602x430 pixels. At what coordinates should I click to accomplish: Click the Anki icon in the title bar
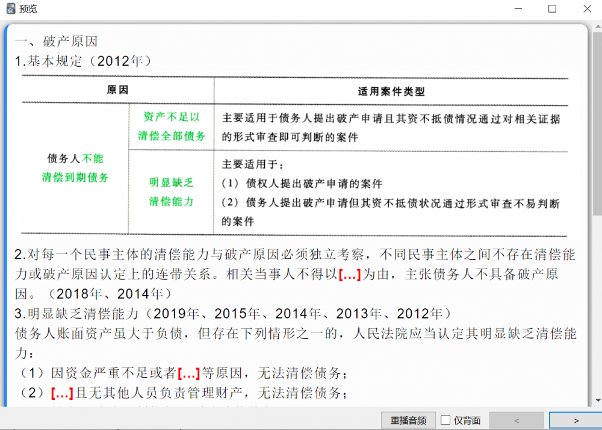(10, 9)
